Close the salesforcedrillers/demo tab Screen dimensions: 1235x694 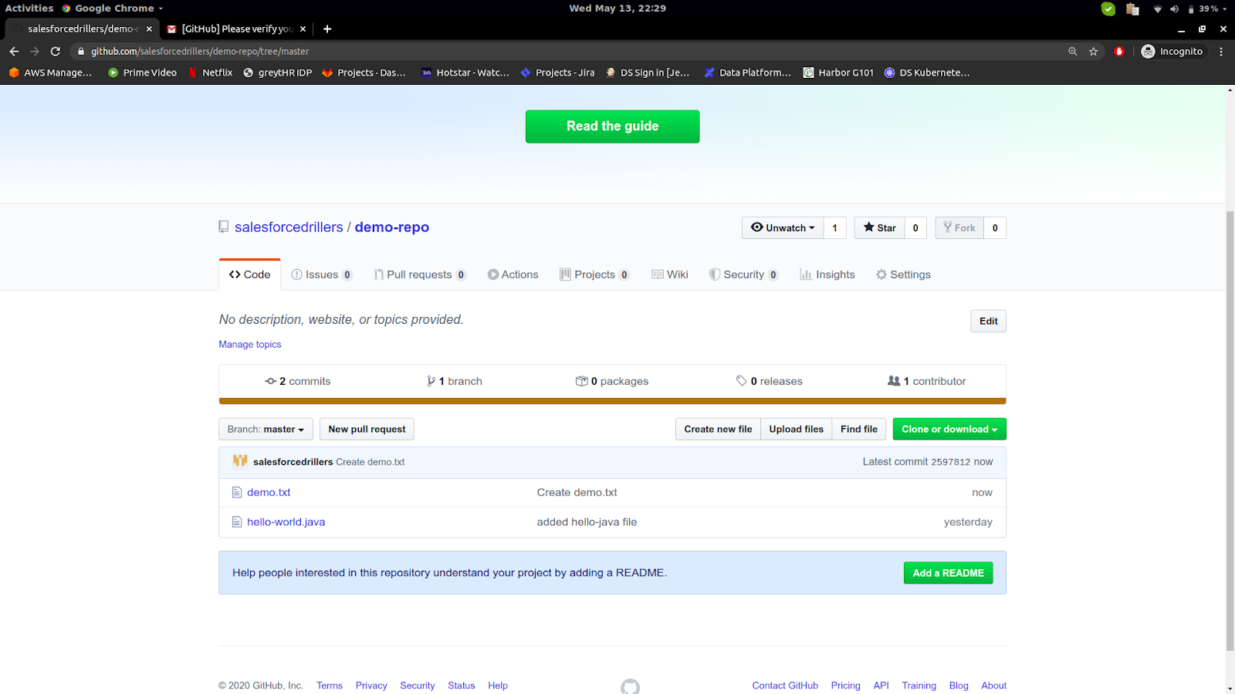coord(149,29)
